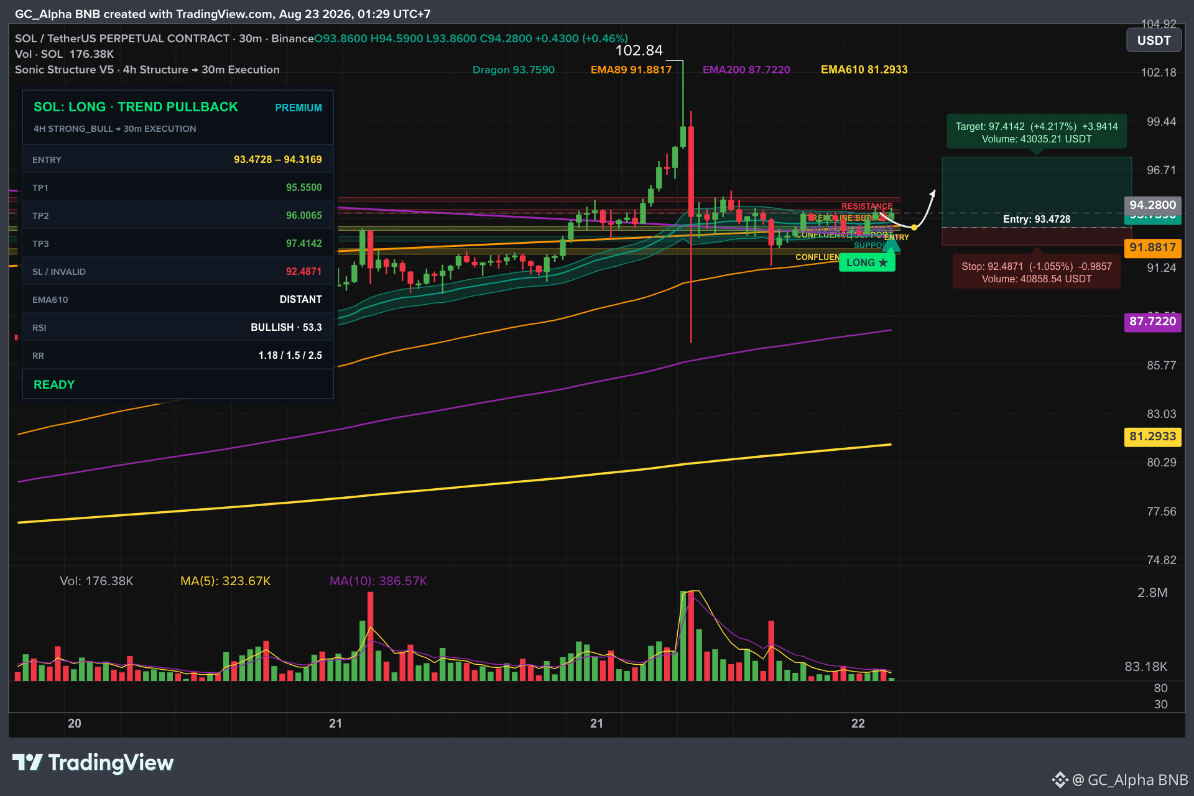Screen dimensions: 1194x796
Task: Click the TP2 value 96.0065
Action: click(303, 215)
